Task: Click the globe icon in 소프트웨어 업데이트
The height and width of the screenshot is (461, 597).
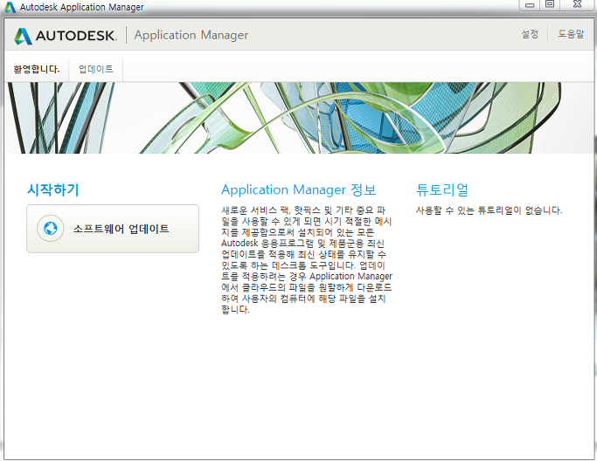Action: pyautogui.click(x=50, y=228)
